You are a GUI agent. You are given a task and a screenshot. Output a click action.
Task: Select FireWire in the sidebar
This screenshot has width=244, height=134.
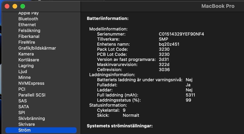click(x=27, y=42)
